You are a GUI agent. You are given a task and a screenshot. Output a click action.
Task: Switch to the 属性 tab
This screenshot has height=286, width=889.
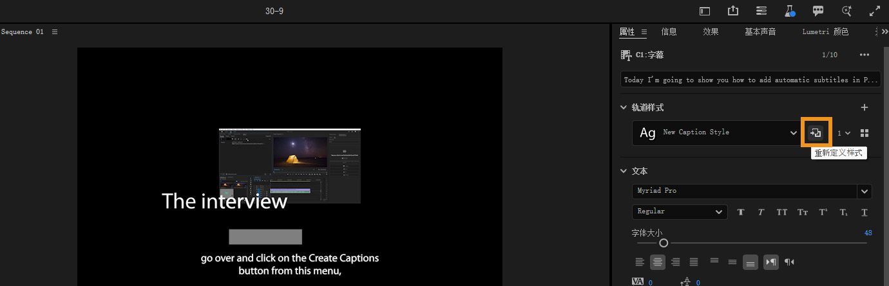pyautogui.click(x=627, y=31)
